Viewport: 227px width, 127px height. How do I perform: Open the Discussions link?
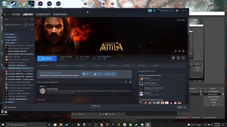[x=113, y=66]
